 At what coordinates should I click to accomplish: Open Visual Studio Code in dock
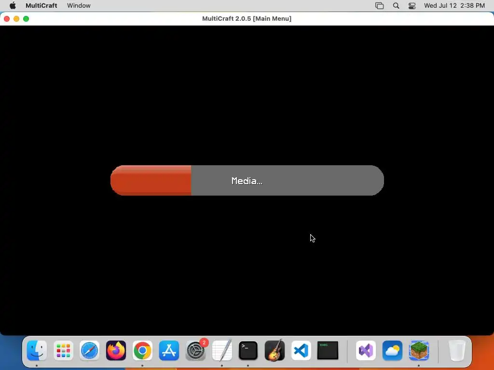(301, 350)
